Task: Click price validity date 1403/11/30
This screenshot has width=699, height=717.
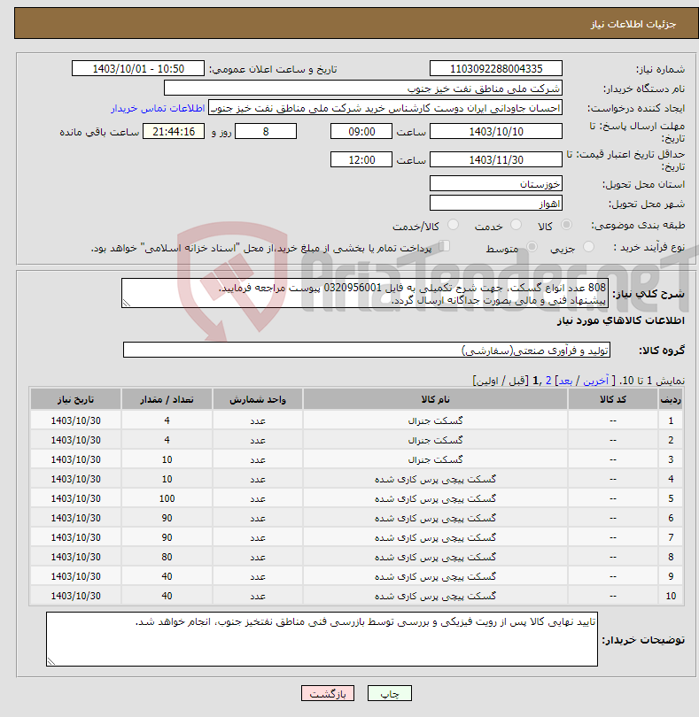Action: pos(496,159)
